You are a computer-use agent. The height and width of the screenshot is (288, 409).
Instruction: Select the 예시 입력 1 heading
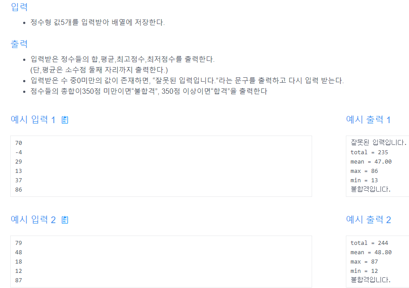[x=33, y=120]
